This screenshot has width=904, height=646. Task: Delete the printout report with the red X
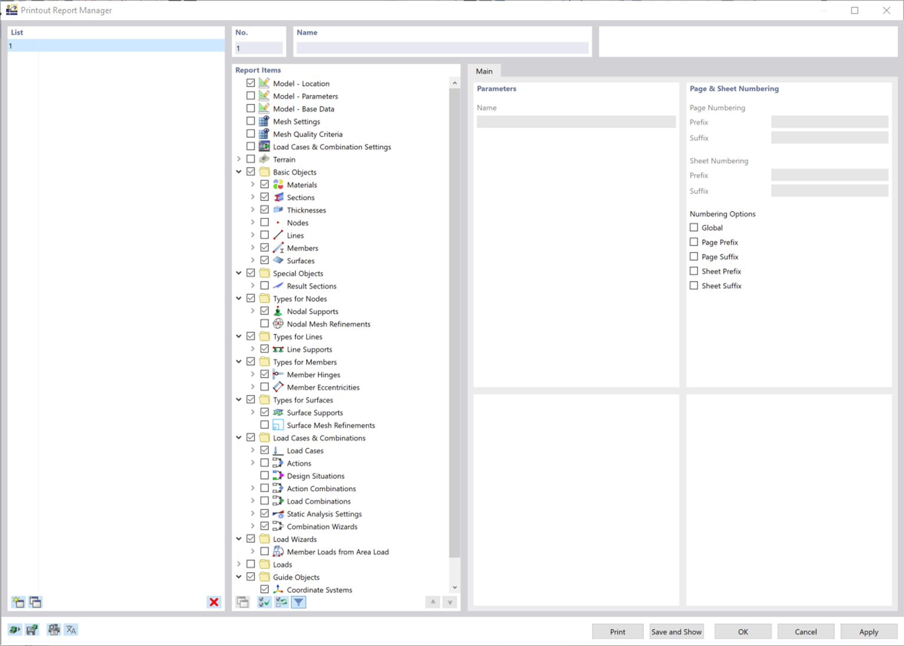pos(213,602)
